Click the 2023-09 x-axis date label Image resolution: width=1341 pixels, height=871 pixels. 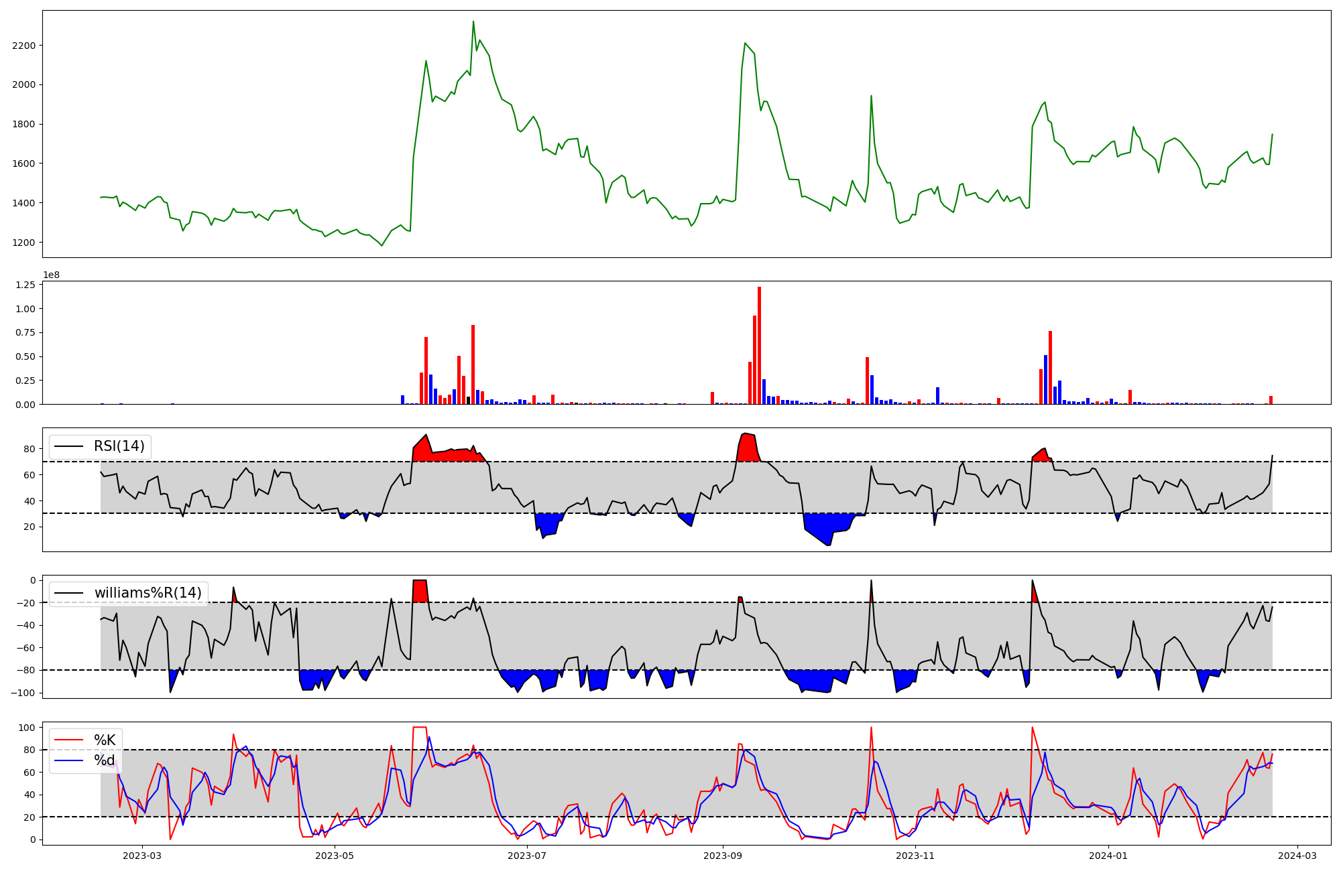pos(723,856)
